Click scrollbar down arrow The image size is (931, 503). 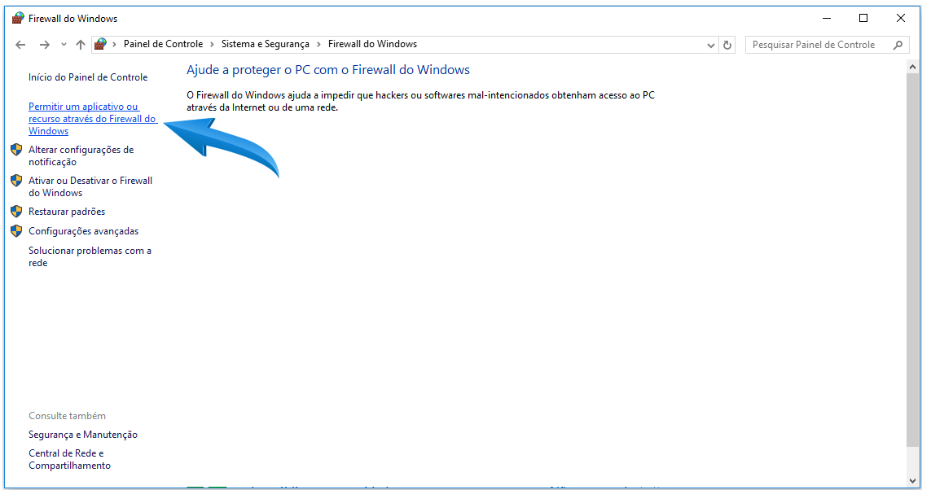click(912, 481)
